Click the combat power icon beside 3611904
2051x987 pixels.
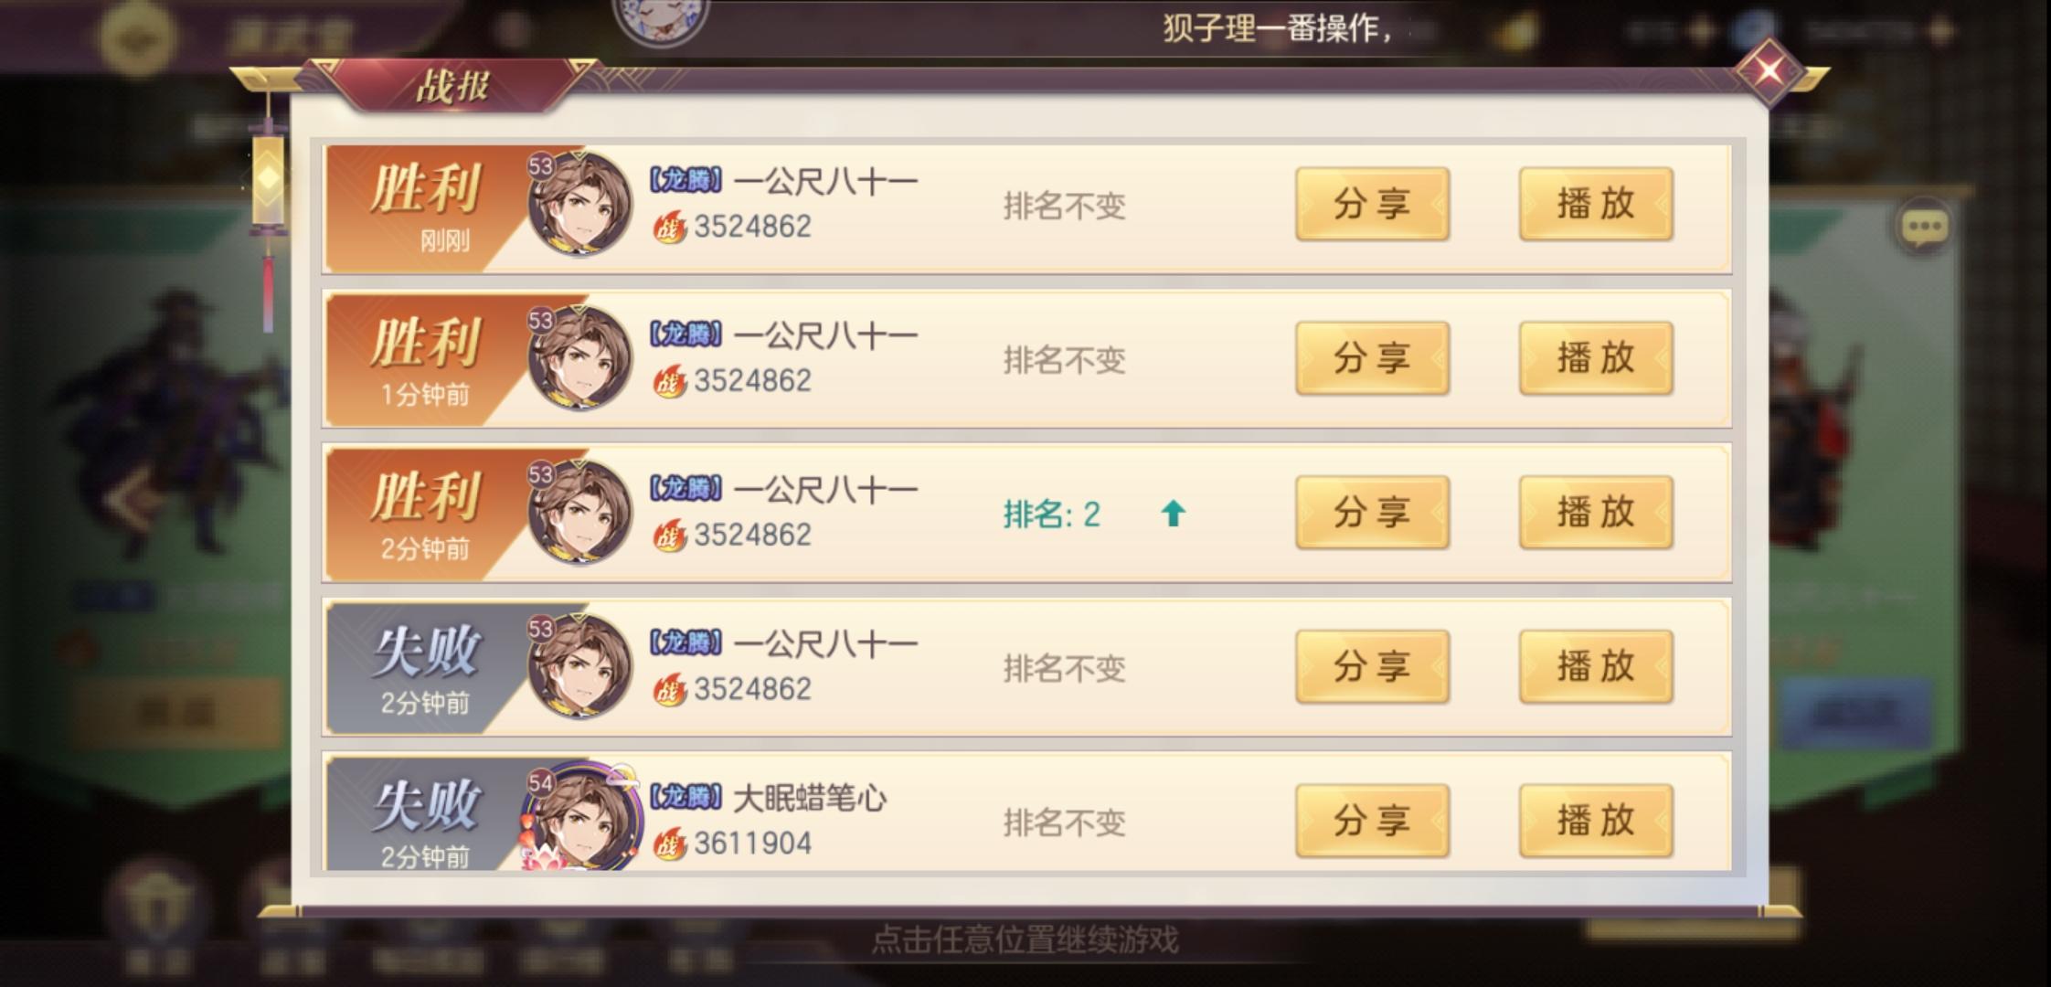pyautogui.click(x=670, y=844)
